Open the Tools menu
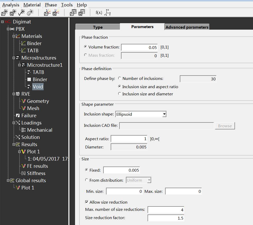The width and height of the screenshot is (253, 225). click(x=67, y=5)
